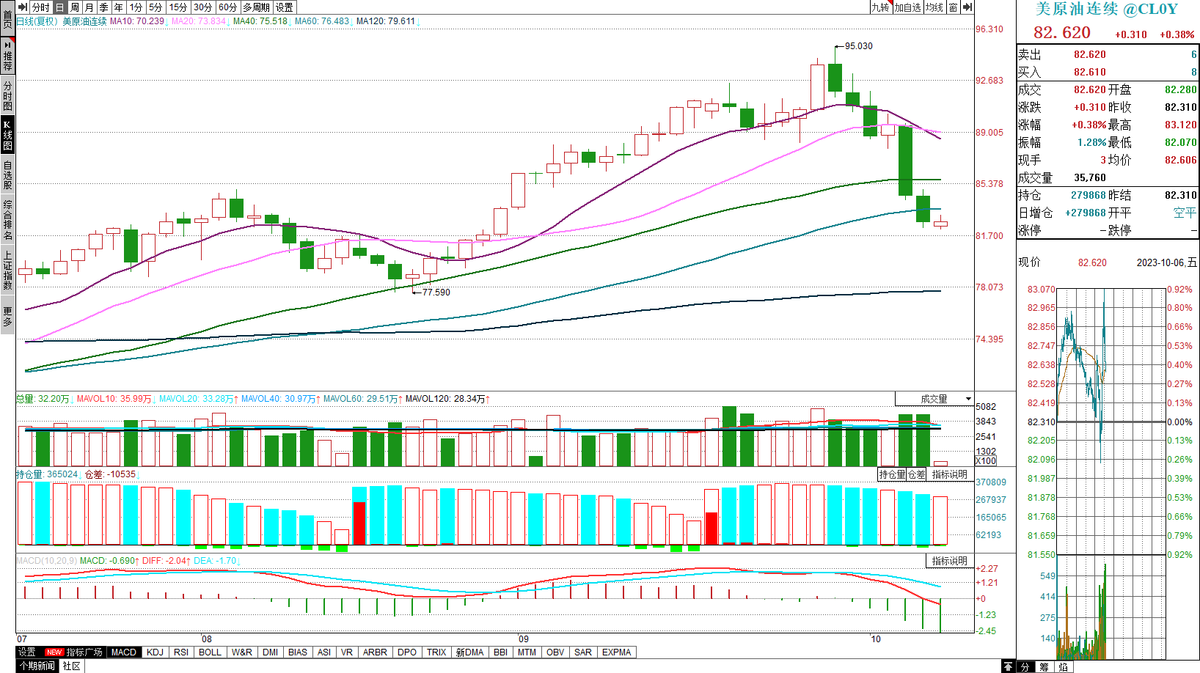Click the arrow icon left of 分时
This screenshot has width=1200, height=673.
[23, 7]
